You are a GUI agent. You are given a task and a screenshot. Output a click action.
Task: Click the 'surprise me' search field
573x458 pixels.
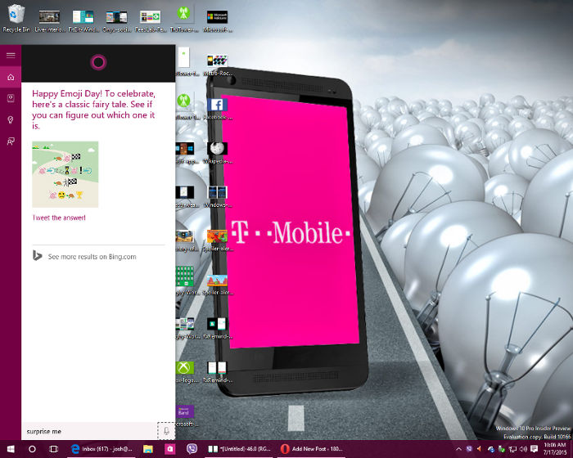click(89, 431)
